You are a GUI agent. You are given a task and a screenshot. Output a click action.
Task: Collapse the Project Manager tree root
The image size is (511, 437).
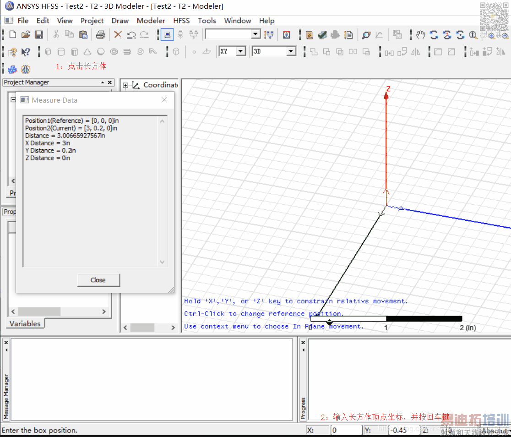pyautogui.click(x=13, y=99)
